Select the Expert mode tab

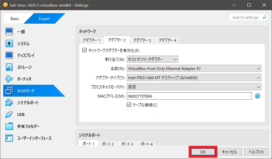44,18
